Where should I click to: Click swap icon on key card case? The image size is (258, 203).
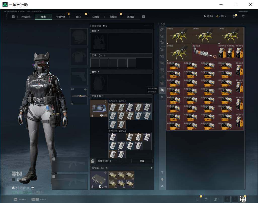pos(105,101)
